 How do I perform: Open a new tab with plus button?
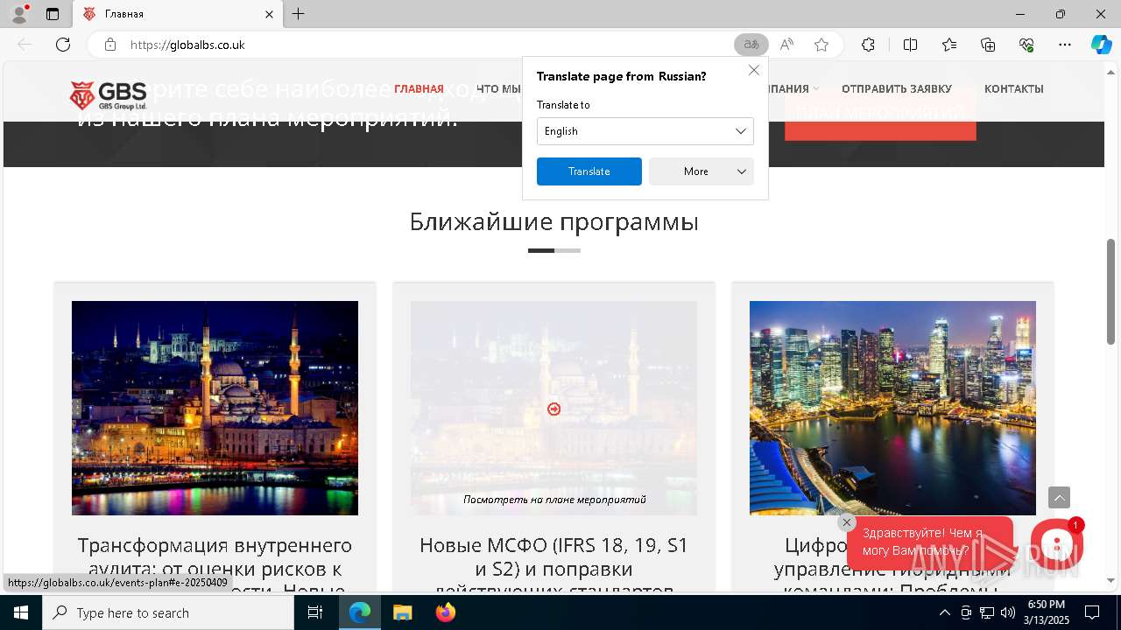click(299, 14)
